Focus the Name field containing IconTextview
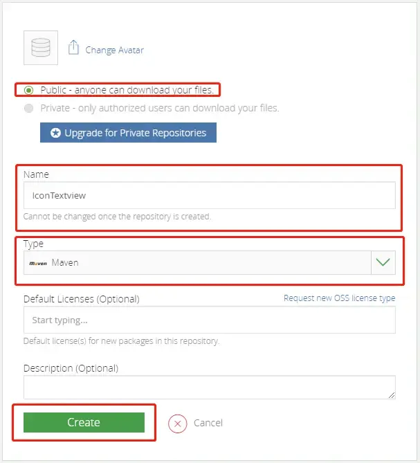The image size is (420, 463). 209,196
